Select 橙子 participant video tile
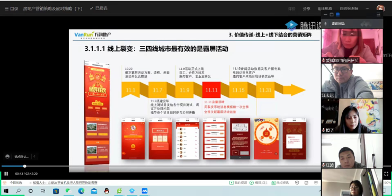392x196 pixels. coord(352,116)
